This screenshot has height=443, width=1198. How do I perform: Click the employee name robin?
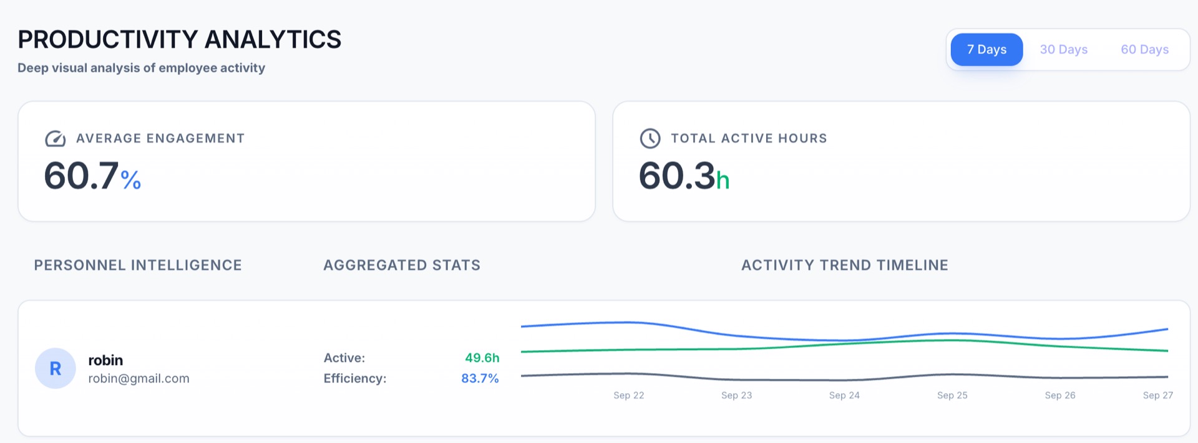[x=105, y=360]
